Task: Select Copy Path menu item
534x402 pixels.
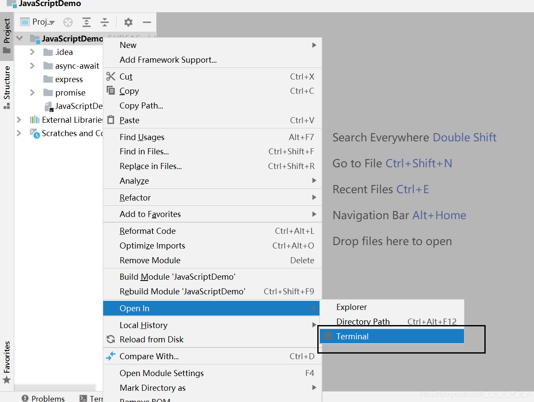Action: click(212, 105)
